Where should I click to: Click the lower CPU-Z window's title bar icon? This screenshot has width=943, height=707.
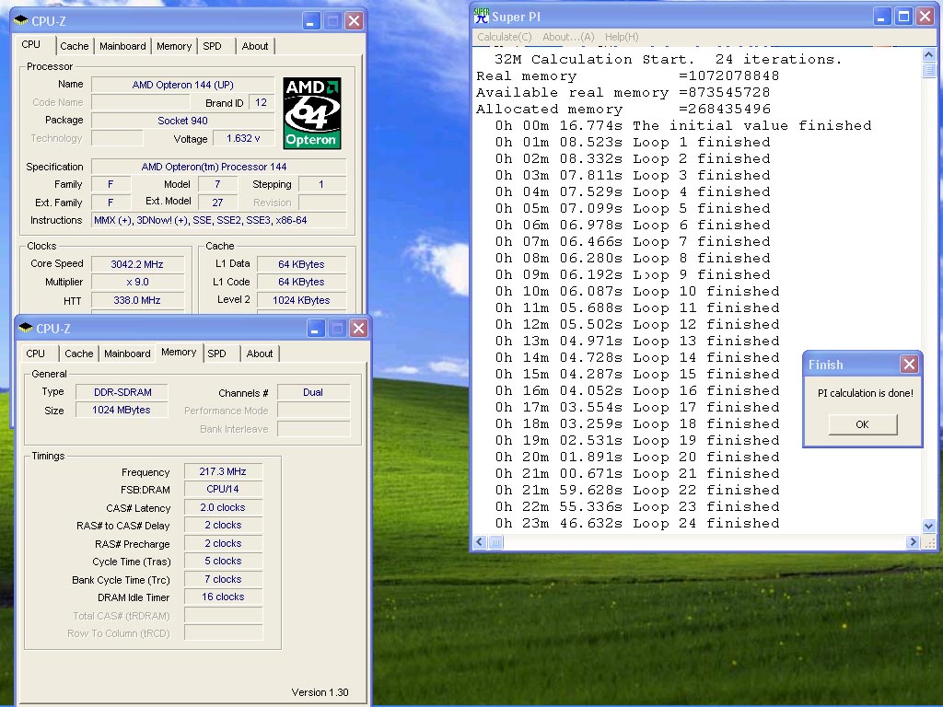pyautogui.click(x=25, y=328)
